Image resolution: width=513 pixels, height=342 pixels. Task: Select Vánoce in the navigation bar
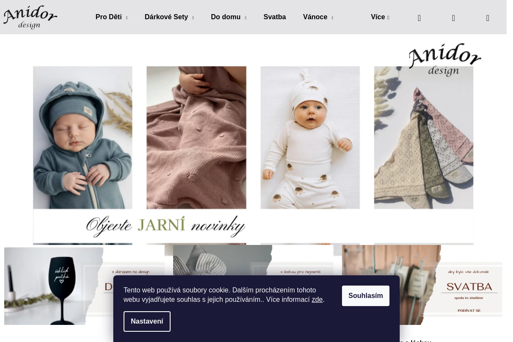click(x=318, y=17)
